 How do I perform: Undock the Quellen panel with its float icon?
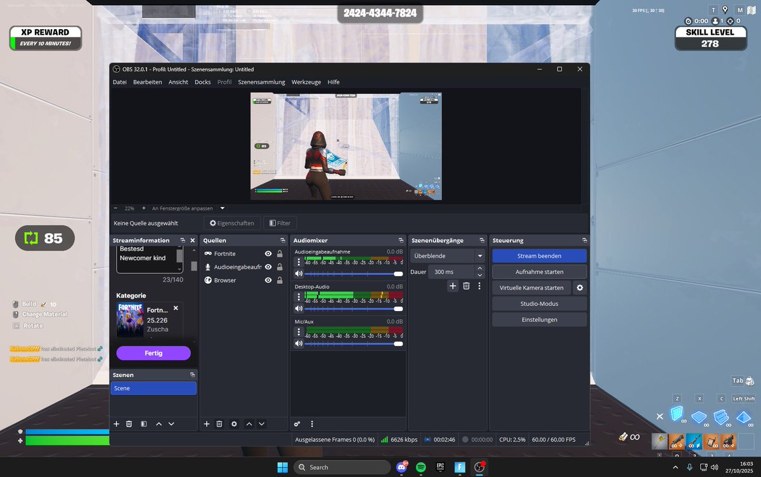pyautogui.click(x=283, y=241)
